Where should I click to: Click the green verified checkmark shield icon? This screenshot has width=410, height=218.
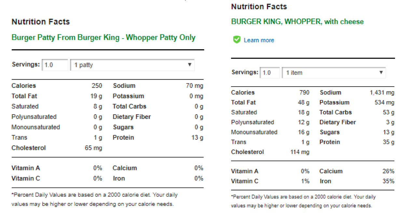236,40
